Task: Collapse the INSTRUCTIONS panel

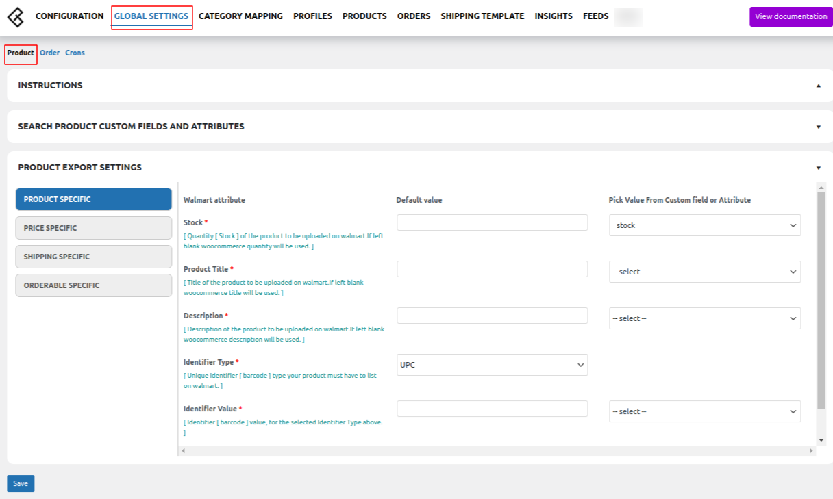Action: tap(817, 85)
